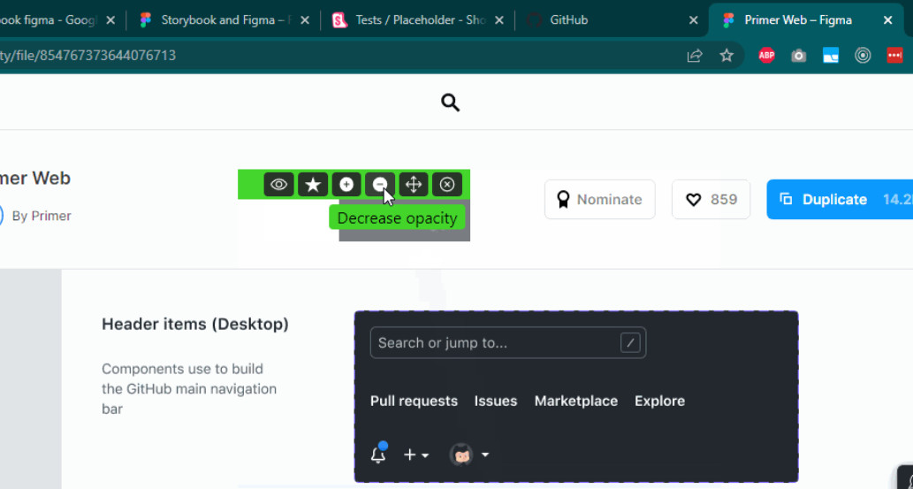Screen dimensions: 913x489
Task: Click the camera screenshot extension icon
Action: coord(799,56)
